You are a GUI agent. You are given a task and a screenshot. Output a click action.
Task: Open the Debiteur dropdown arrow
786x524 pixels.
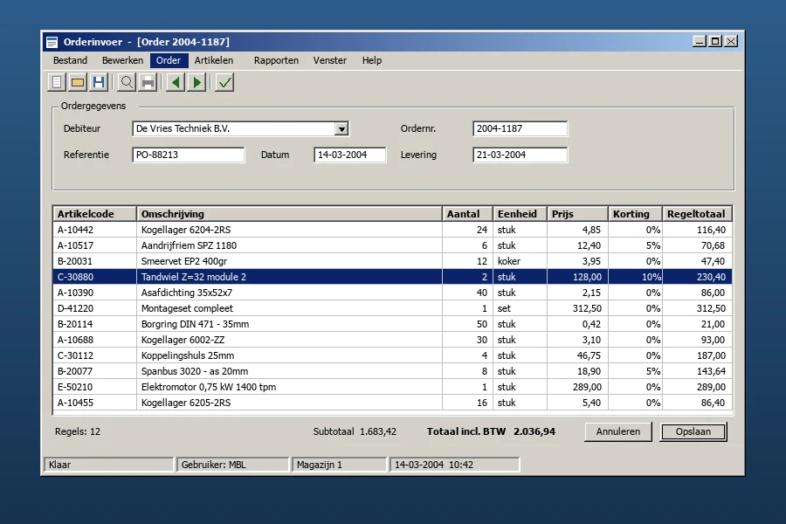click(x=341, y=129)
